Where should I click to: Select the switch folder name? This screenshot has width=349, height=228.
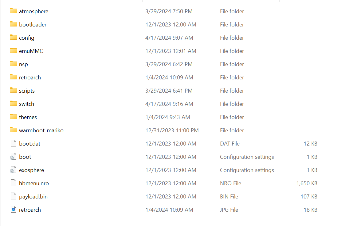26,104
